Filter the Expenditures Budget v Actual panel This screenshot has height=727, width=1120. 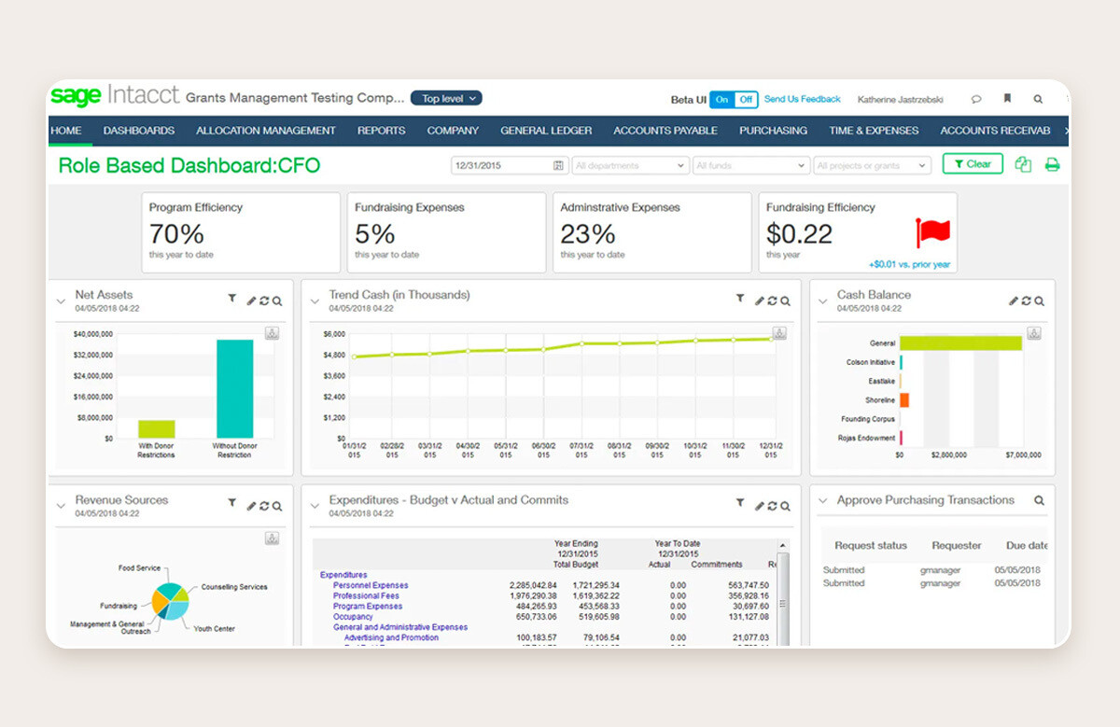(x=740, y=503)
